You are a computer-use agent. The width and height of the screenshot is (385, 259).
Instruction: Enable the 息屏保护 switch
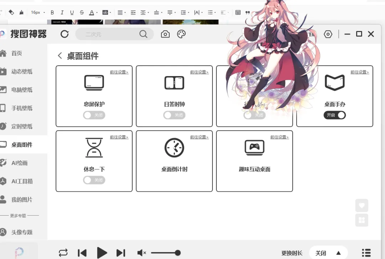[94, 115]
